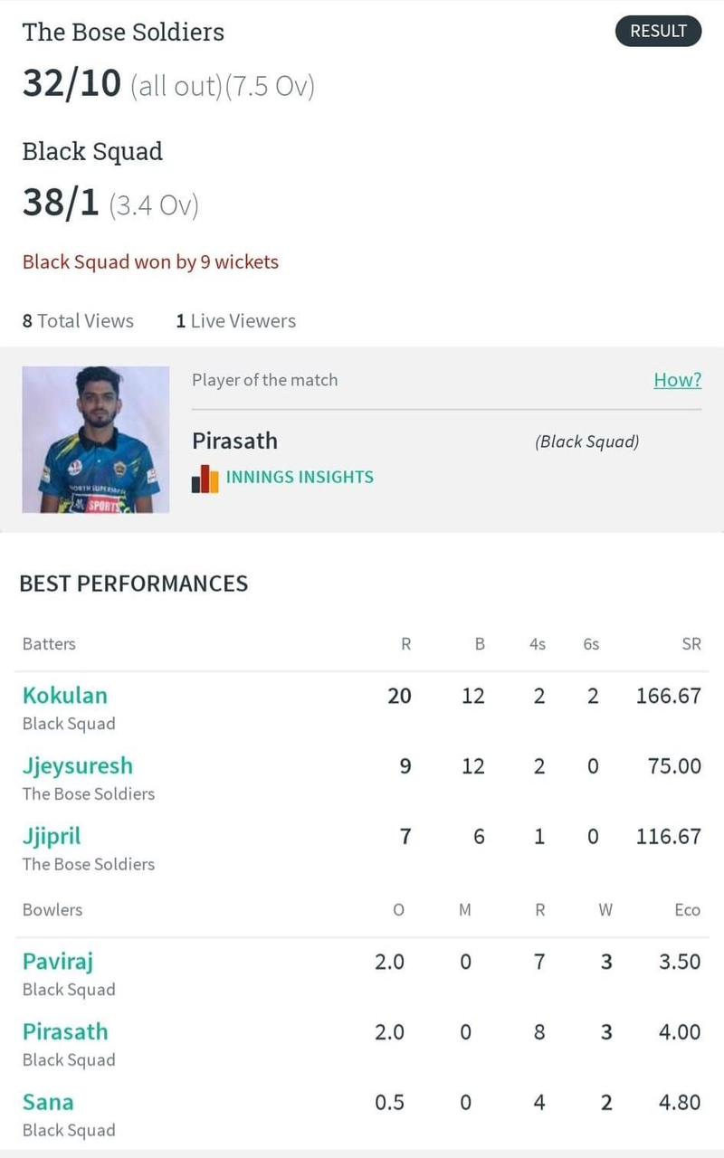The width and height of the screenshot is (724, 1158).
Task: Open Paviraj's bowler profile
Action: tap(58, 962)
